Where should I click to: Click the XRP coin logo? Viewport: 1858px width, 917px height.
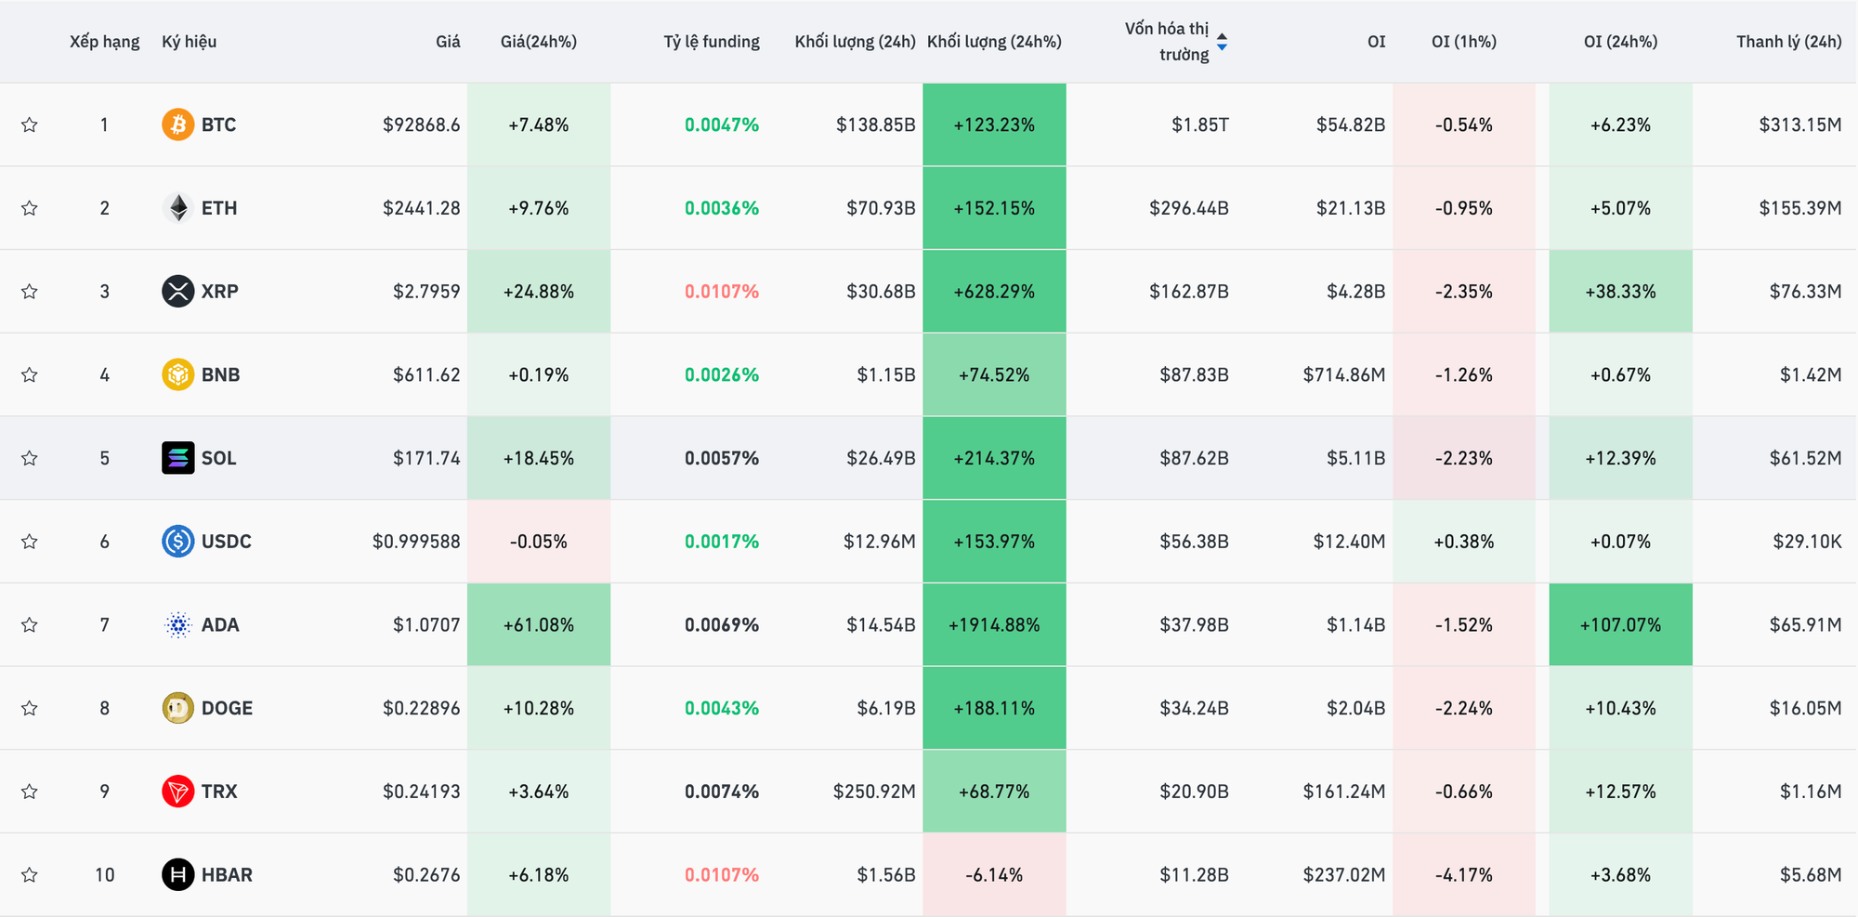coord(177,292)
